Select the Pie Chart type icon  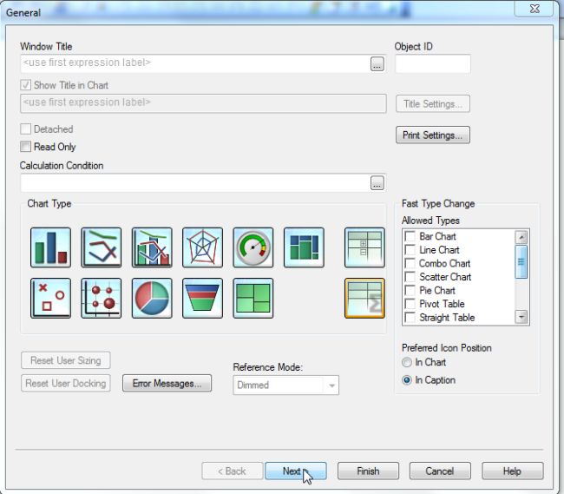click(x=152, y=299)
